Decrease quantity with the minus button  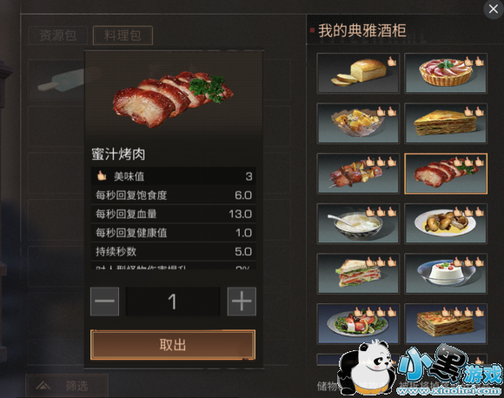coord(105,302)
